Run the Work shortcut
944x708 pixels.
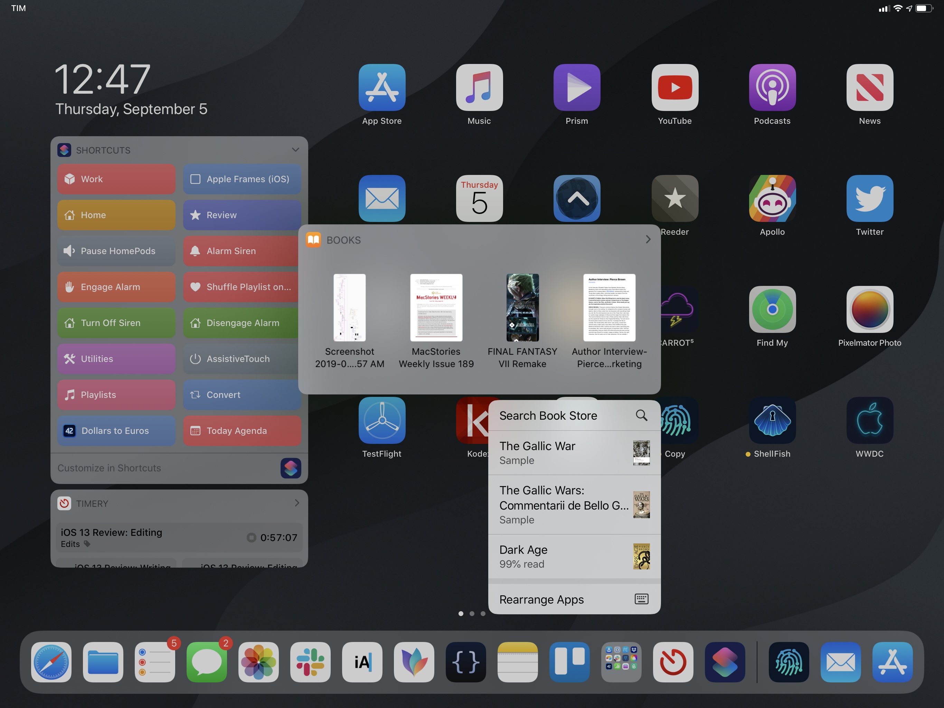(x=116, y=179)
